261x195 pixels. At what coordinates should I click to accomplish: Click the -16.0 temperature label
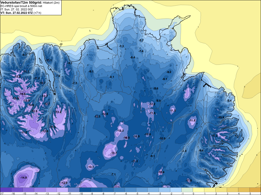(x=126, y=138)
